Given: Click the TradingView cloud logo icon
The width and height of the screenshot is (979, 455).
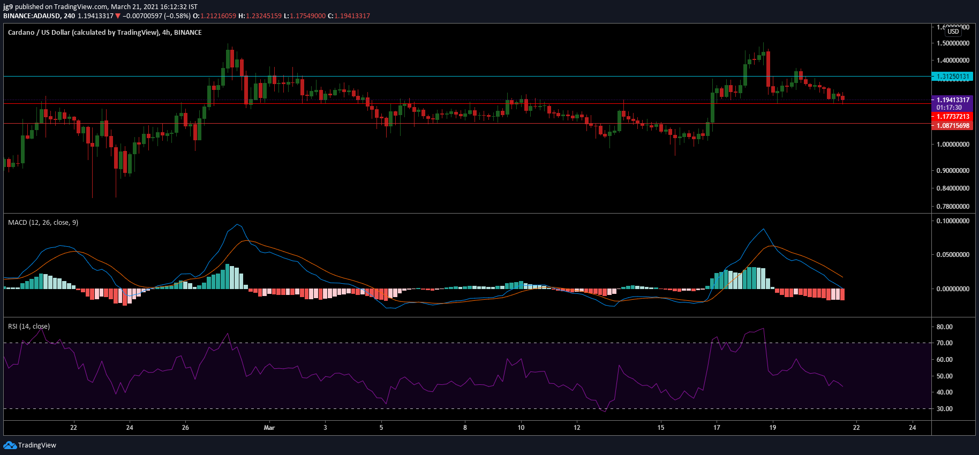Looking at the screenshot, I should pos(10,445).
